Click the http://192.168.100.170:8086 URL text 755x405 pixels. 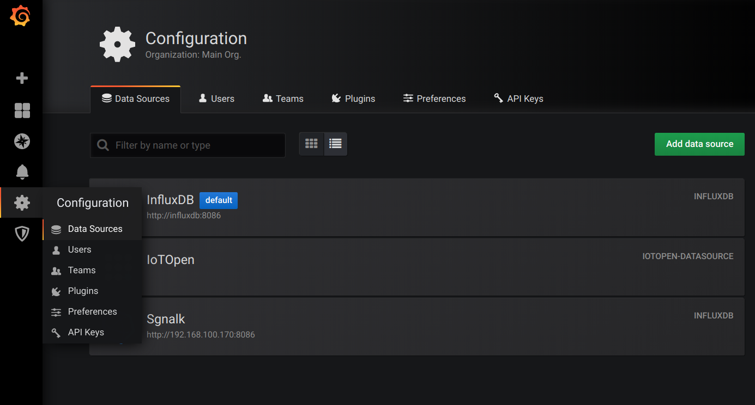201,335
